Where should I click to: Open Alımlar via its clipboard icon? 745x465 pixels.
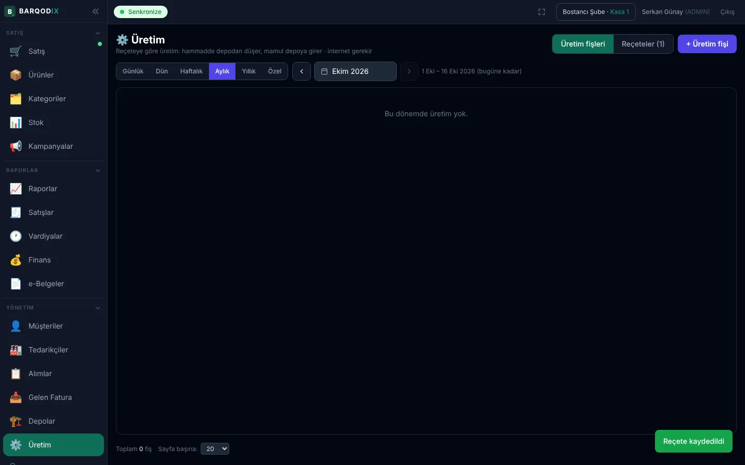click(16, 374)
